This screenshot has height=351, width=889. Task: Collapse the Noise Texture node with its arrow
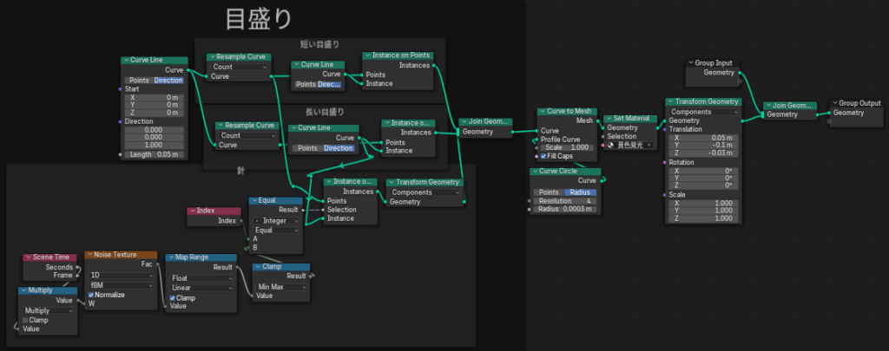(x=89, y=257)
